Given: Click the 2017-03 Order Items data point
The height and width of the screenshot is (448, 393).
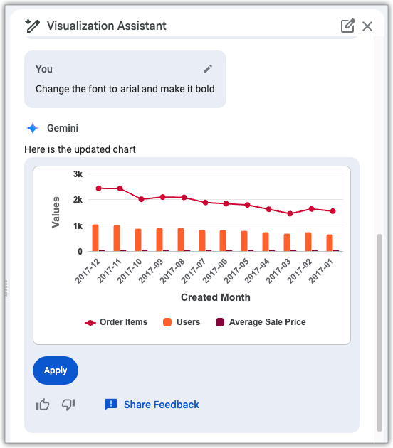Looking at the screenshot, I should click(290, 213).
